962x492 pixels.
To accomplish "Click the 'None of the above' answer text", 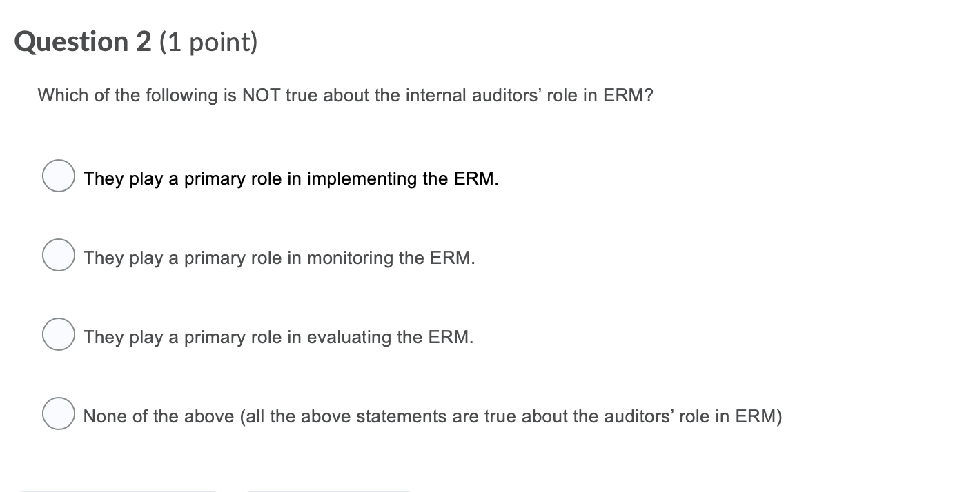I will coord(432,416).
